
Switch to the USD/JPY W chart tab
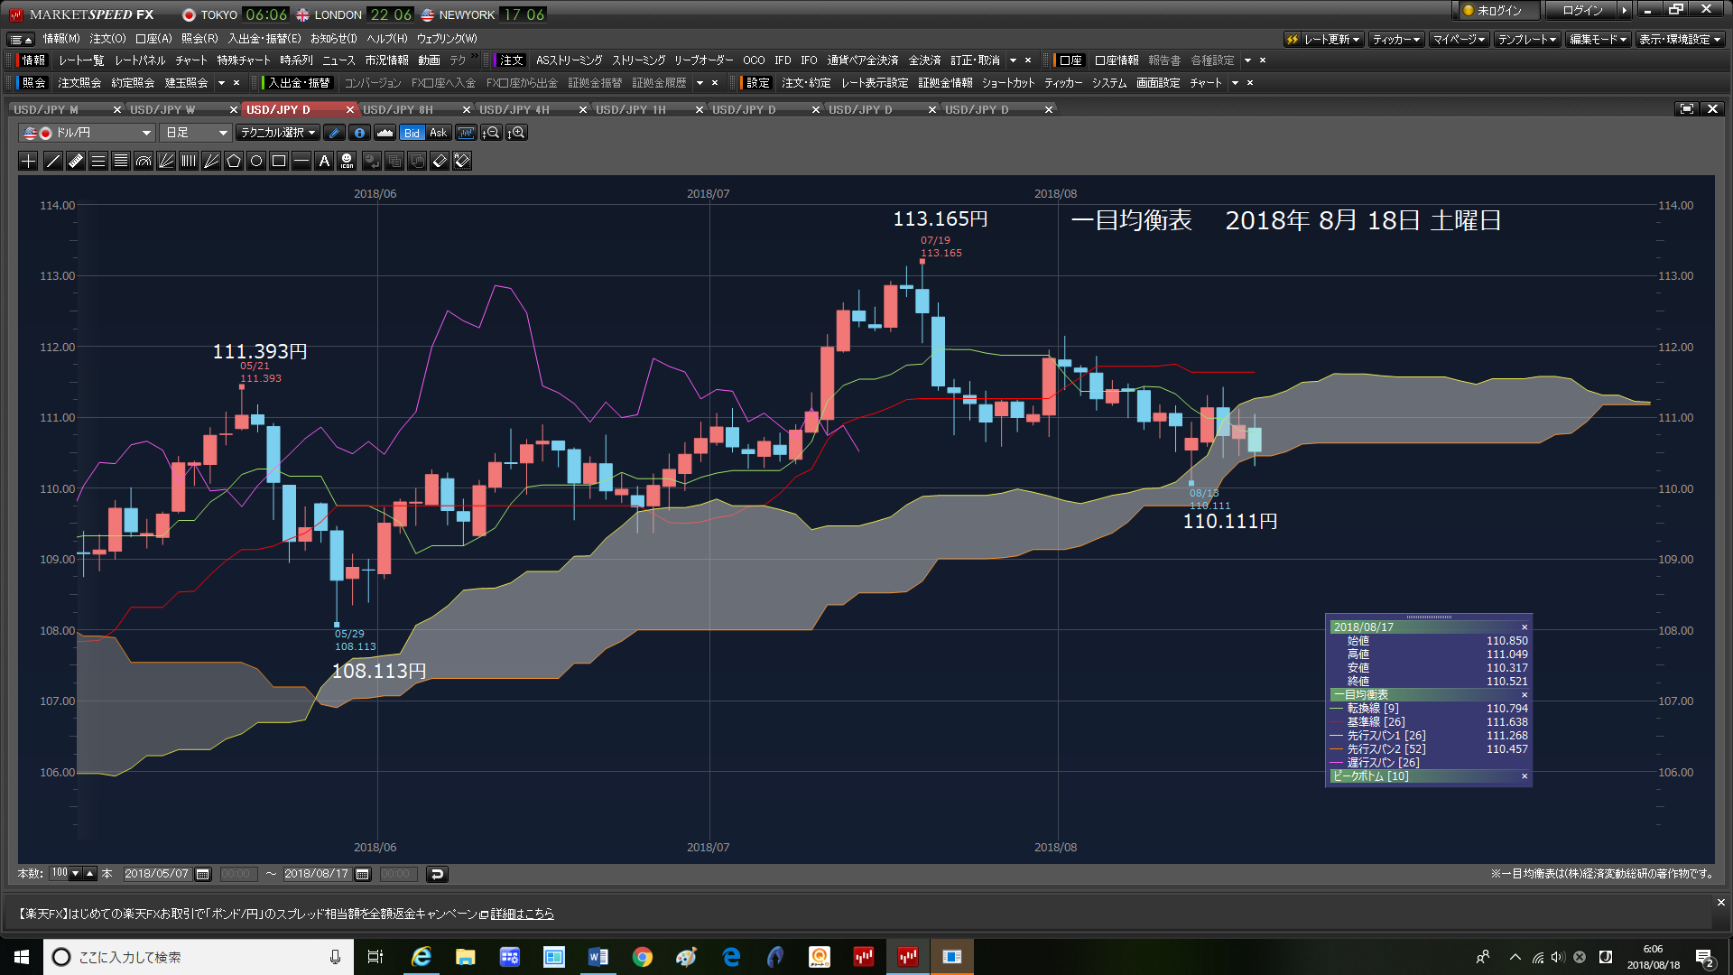[162, 109]
